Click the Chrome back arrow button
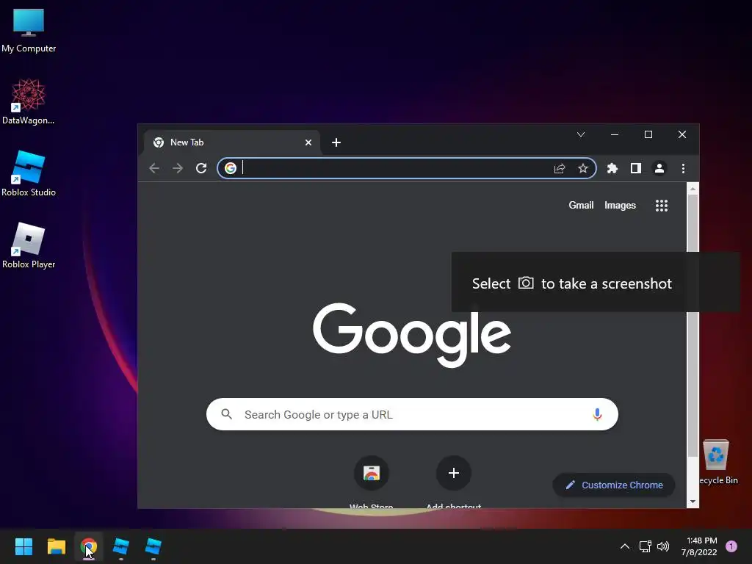Viewport: 752px width, 564px height. [x=154, y=168]
